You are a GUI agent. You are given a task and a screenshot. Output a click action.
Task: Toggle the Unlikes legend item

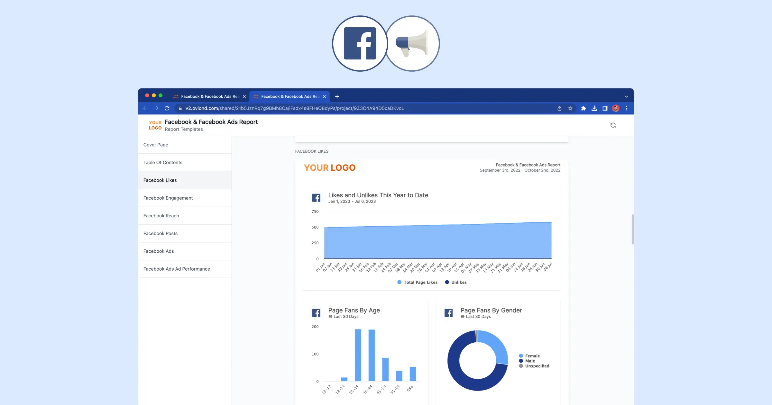coord(456,282)
